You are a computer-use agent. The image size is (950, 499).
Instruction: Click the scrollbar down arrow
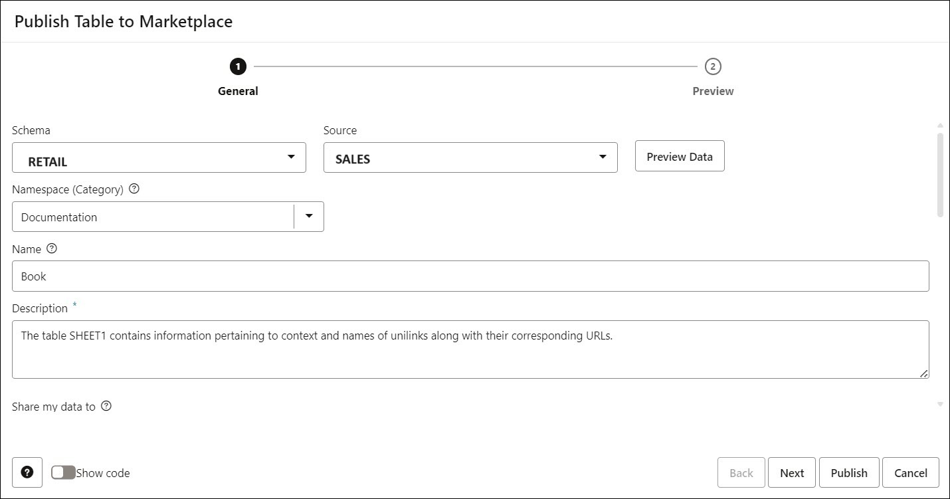pos(940,403)
